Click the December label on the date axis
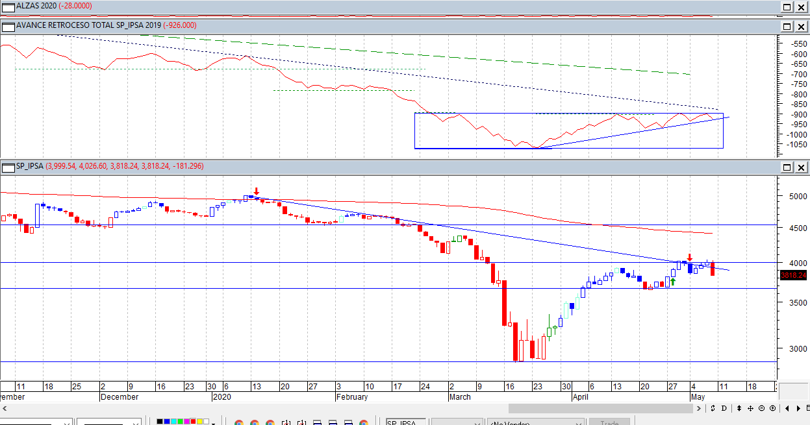The width and height of the screenshot is (810, 425). point(120,397)
